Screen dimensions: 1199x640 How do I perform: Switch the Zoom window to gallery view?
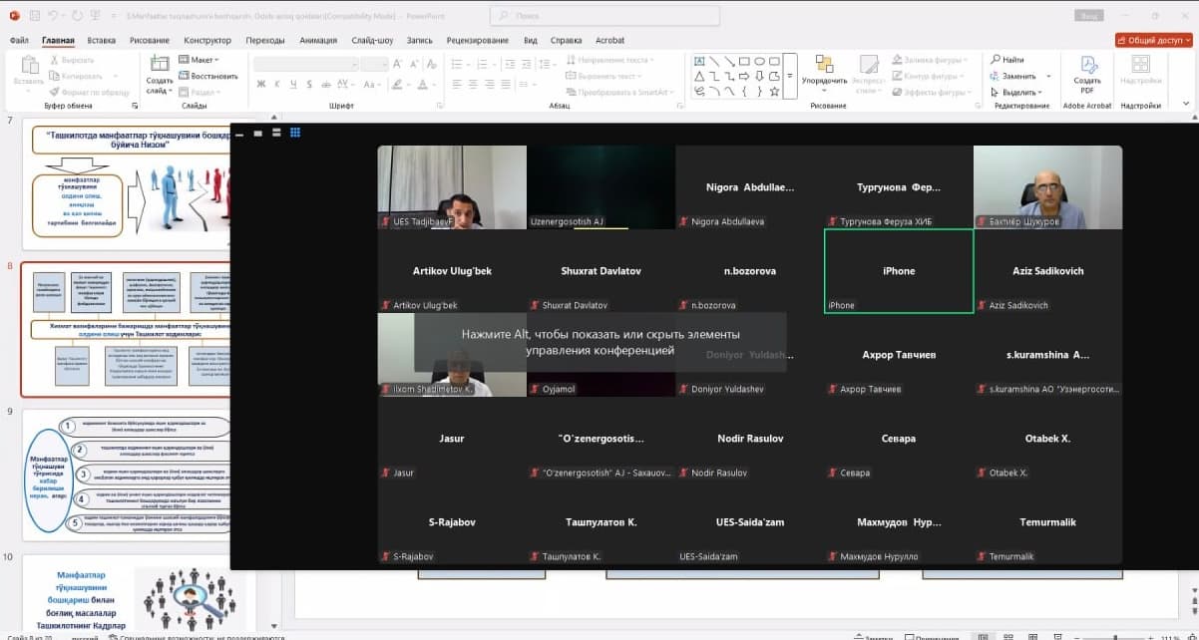coord(295,132)
